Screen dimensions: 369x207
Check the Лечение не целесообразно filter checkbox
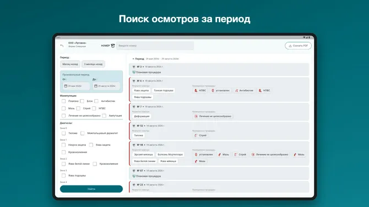coord(63,116)
